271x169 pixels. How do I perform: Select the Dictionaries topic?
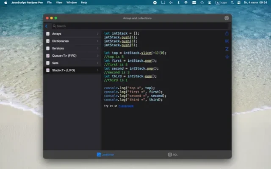point(72,41)
